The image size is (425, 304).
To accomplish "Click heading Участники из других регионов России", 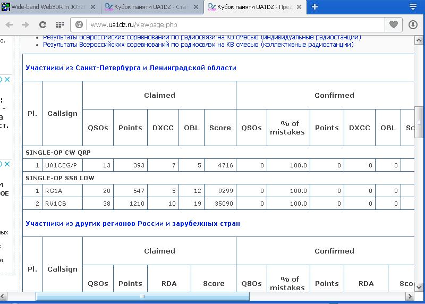I will pos(133,224).
